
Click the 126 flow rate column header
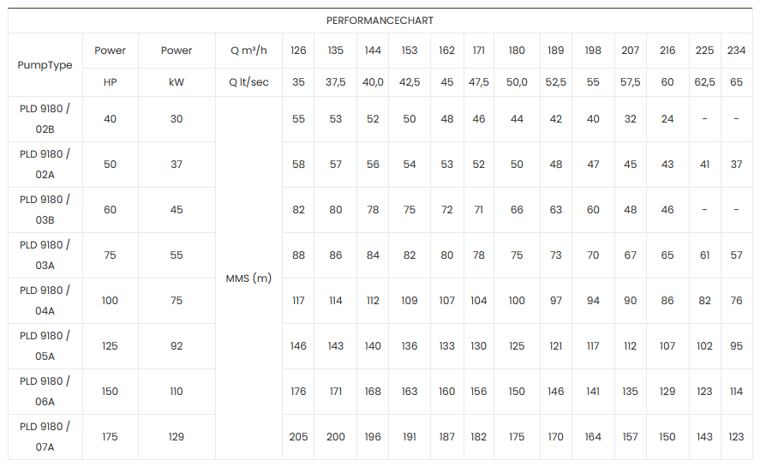(x=298, y=51)
